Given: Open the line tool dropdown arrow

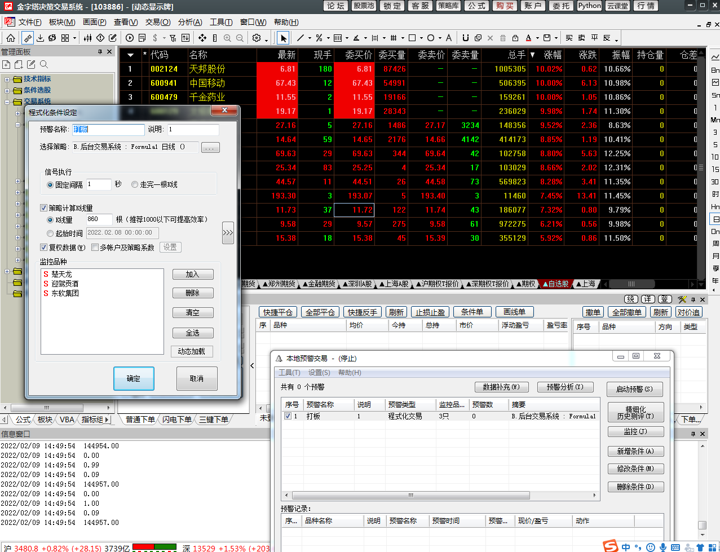Looking at the screenshot, I should [x=310, y=38].
